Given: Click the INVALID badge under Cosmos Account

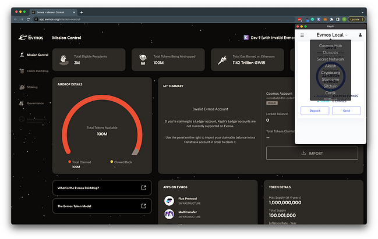Looking at the screenshot, I should pyautogui.click(x=271, y=103).
